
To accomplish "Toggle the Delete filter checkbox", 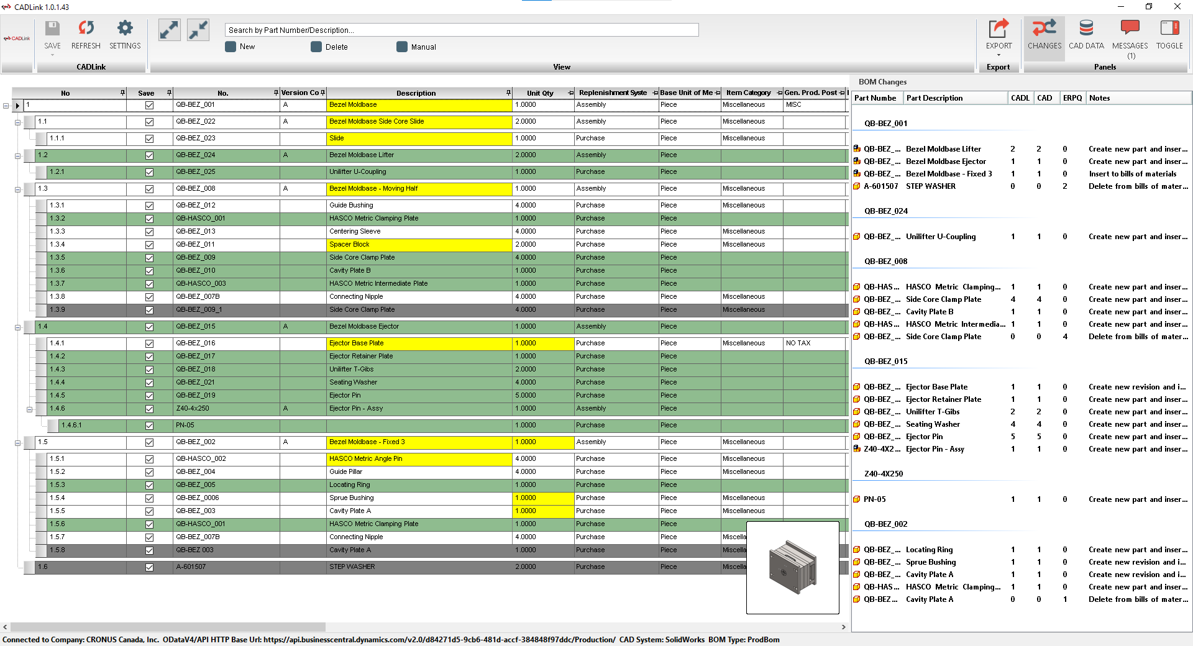I will point(316,47).
